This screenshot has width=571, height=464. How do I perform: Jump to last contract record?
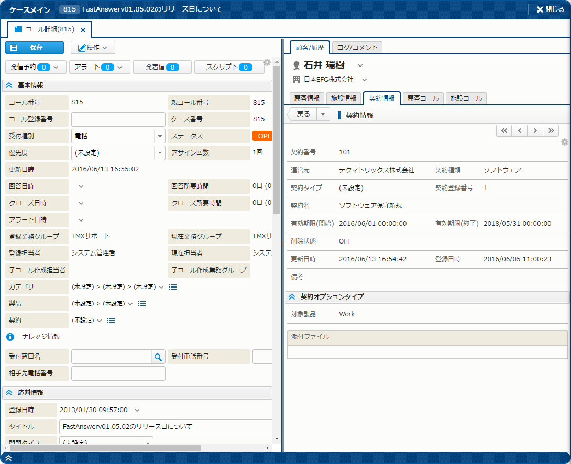[x=551, y=131]
